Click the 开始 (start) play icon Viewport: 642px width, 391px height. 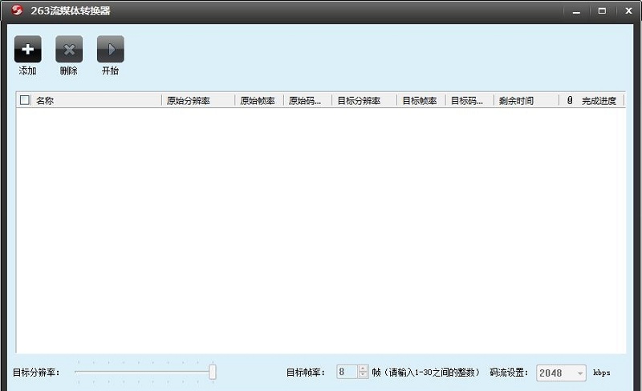111,49
